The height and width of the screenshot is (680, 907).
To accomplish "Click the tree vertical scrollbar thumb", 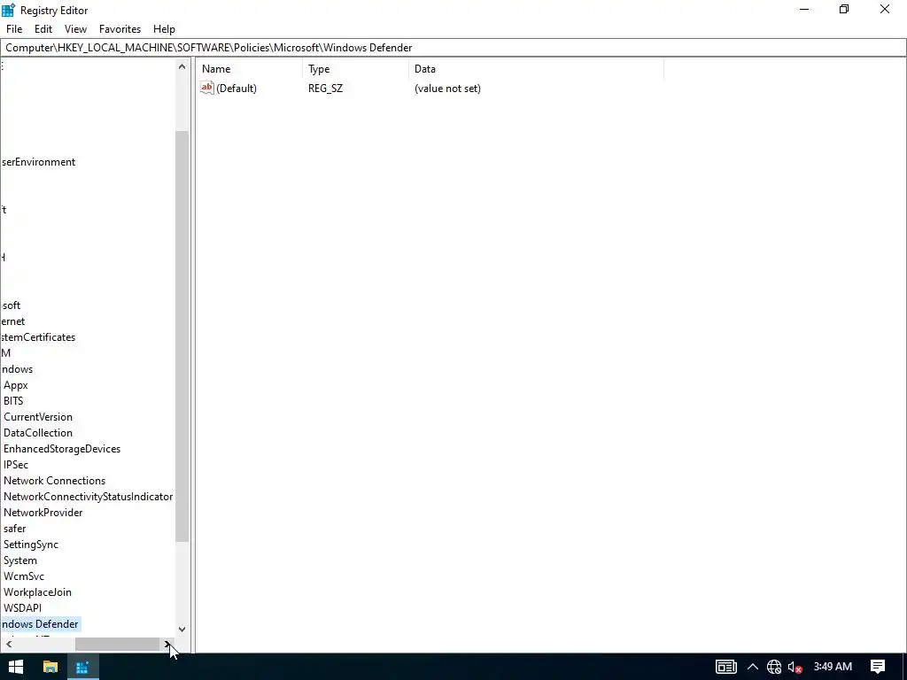I will (x=182, y=336).
